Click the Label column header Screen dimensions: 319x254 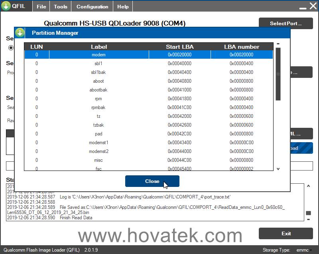pos(99,47)
